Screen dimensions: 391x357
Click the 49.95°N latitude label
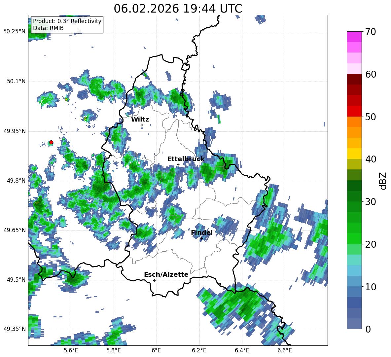click(x=15, y=131)
